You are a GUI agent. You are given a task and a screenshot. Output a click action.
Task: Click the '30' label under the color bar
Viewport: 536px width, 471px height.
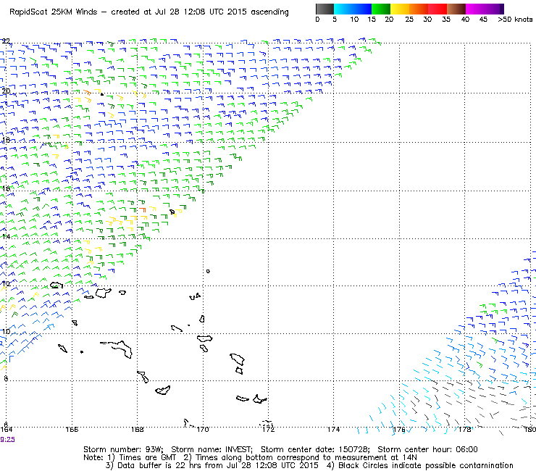click(427, 19)
